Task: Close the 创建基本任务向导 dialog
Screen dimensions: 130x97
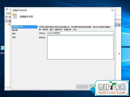Action: tap(112, 10)
